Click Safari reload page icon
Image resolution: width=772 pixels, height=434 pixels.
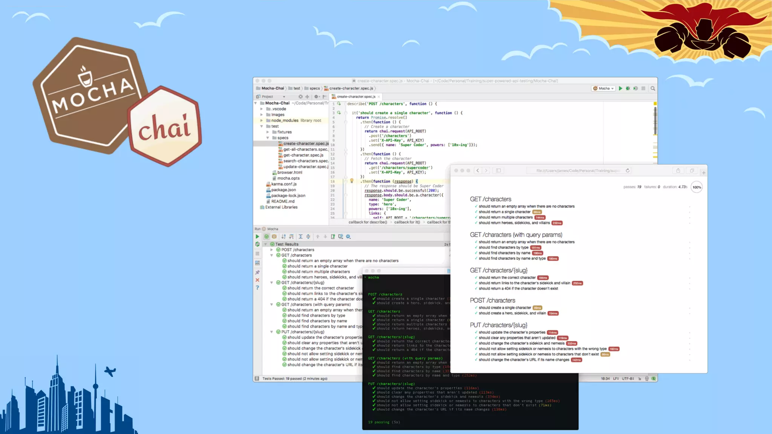click(628, 171)
